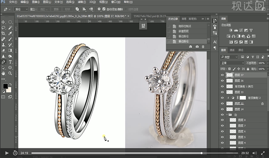Hide layer 图层 36
The width and height of the screenshot is (269, 158).
click(222, 81)
